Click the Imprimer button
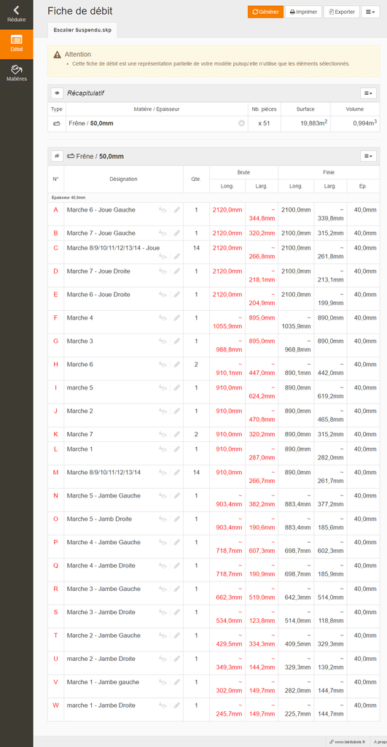The width and height of the screenshot is (387, 747). pos(304,12)
